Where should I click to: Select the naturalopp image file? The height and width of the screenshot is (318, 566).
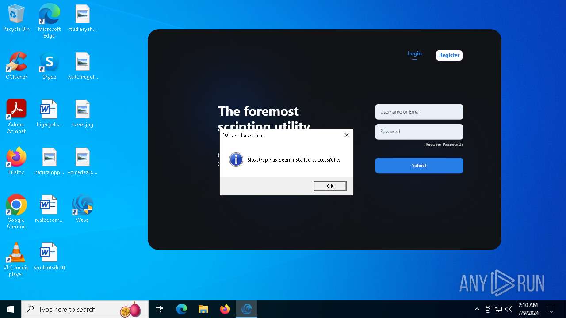point(49,162)
